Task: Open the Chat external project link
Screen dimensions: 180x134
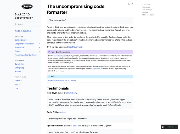Action: tap(17, 88)
